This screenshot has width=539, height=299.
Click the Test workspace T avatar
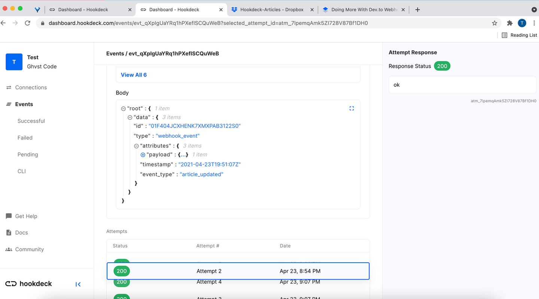14,62
